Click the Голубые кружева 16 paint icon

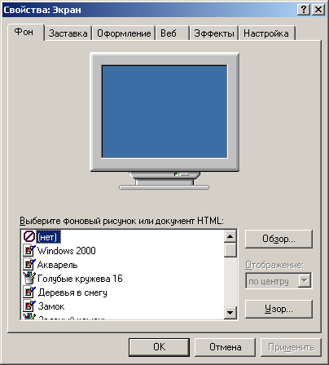point(29,278)
